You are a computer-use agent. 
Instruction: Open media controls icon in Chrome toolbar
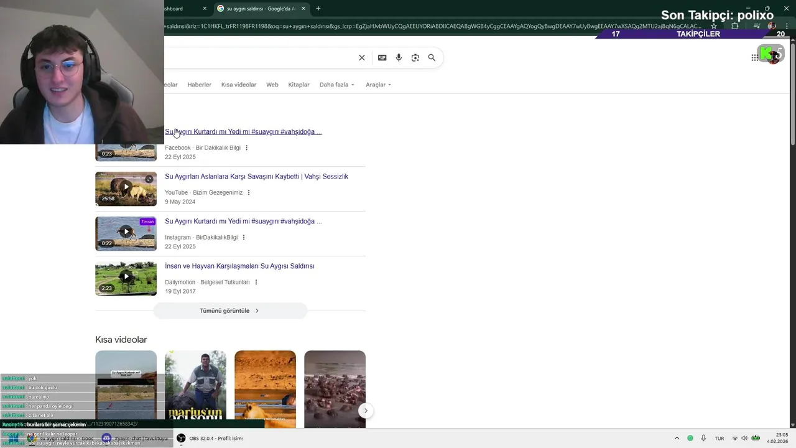click(757, 26)
